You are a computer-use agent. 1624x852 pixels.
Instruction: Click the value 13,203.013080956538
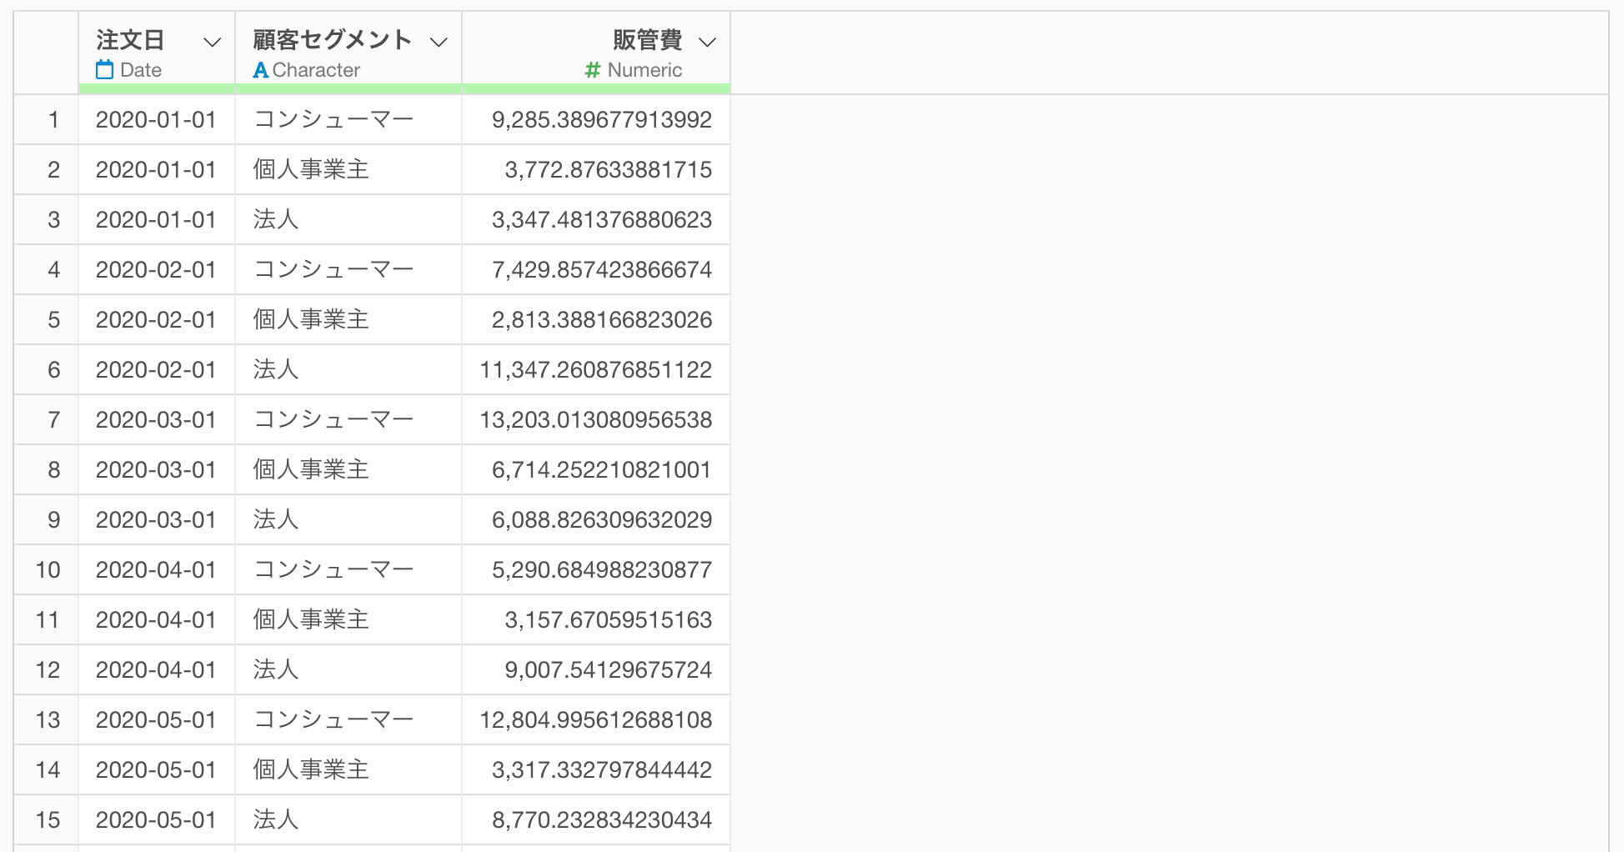tap(596, 420)
